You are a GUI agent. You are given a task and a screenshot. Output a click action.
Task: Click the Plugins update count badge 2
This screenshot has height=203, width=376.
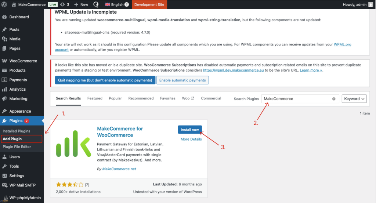pyautogui.click(x=26, y=121)
